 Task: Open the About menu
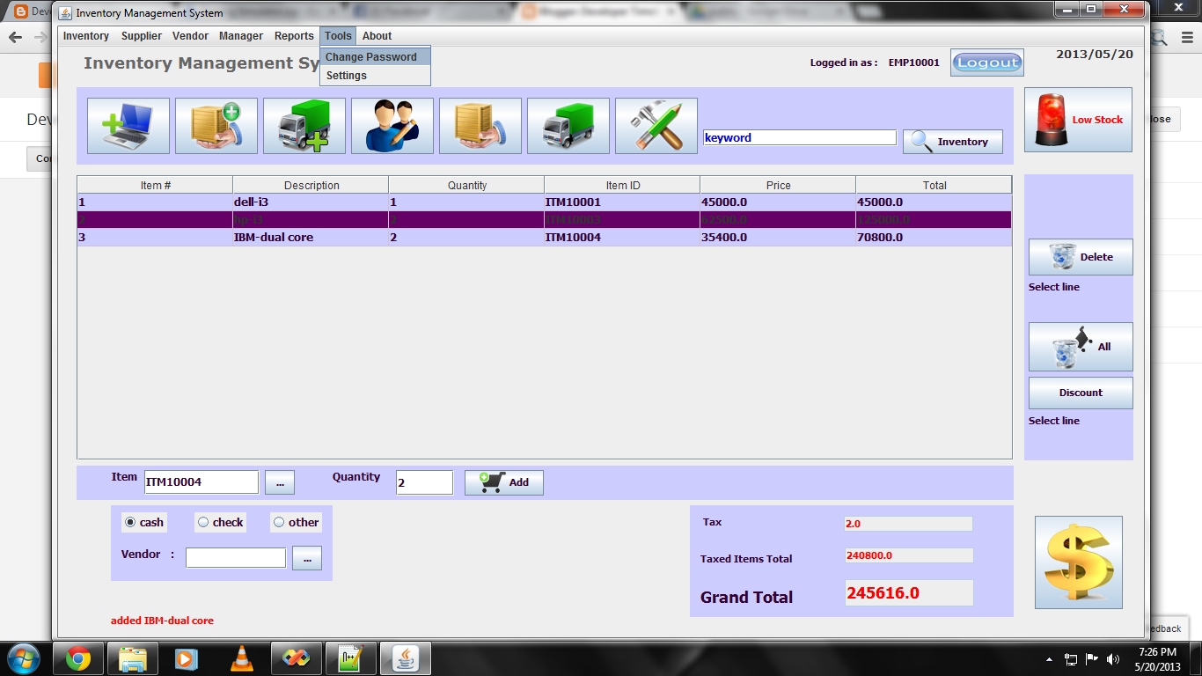click(377, 36)
